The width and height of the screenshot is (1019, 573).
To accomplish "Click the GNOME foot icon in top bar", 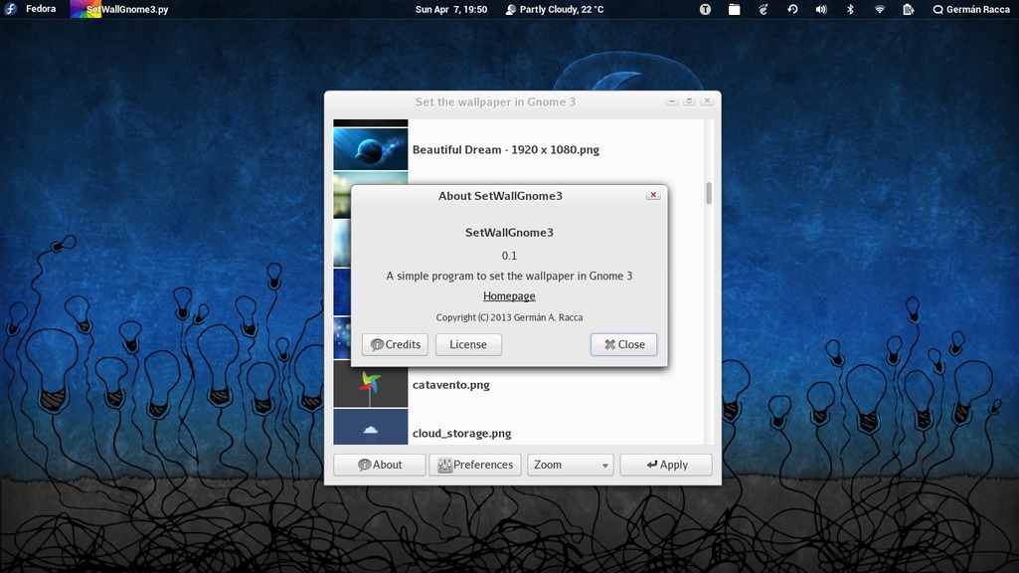I will (764, 9).
